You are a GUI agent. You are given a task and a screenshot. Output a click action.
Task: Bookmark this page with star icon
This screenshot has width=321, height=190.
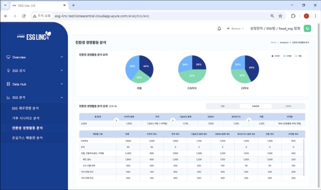point(280,16)
